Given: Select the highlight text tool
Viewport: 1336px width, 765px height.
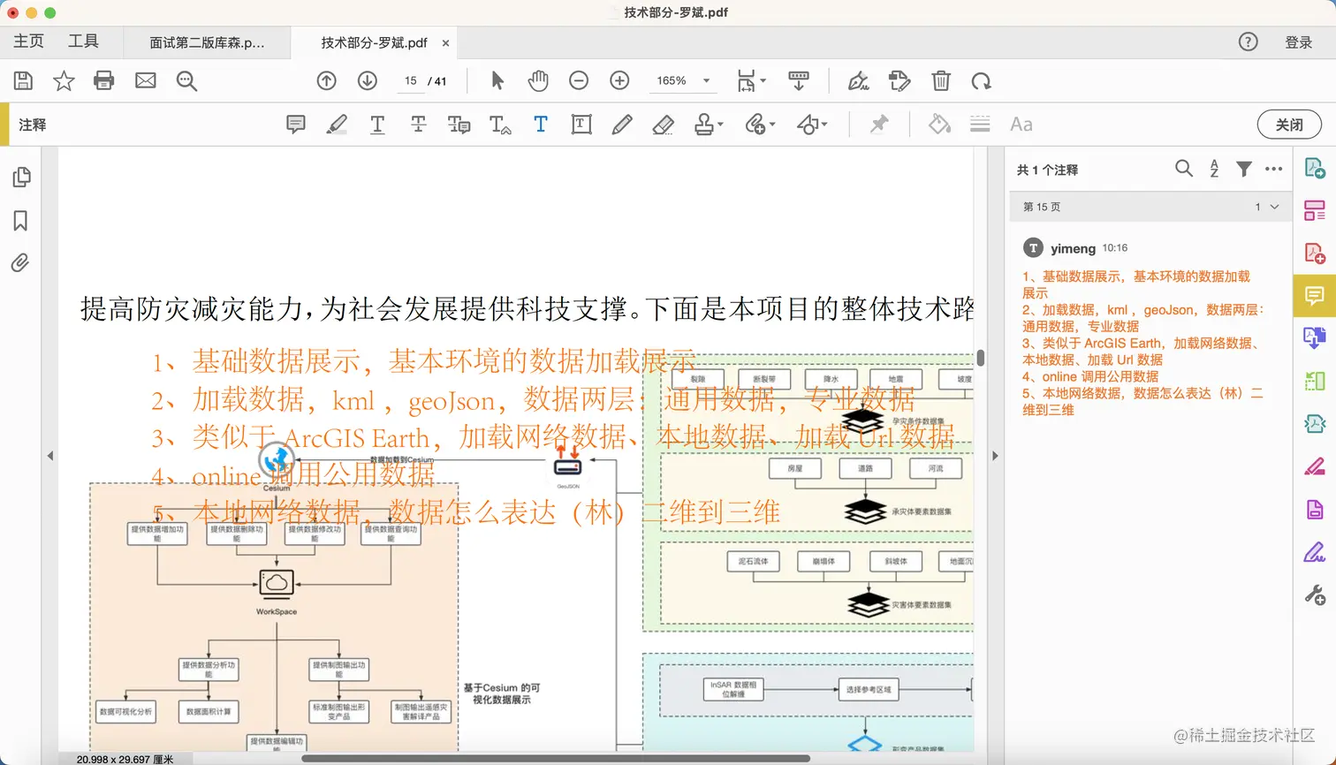Looking at the screenshot, I should [337, 125].
